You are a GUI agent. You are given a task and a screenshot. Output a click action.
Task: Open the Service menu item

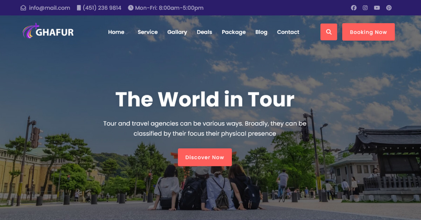(147, 32)
